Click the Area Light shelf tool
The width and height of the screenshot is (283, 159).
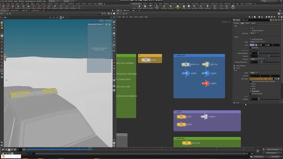coord(150,7)
